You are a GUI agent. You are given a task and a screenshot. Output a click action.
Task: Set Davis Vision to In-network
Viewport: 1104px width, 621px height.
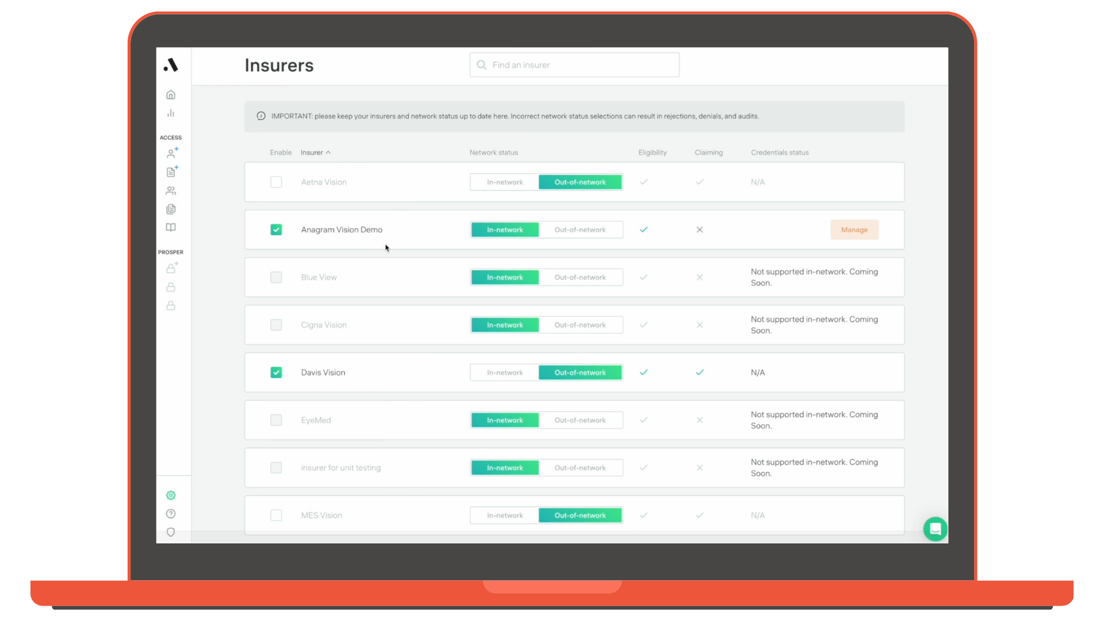[x=505, y=373]
